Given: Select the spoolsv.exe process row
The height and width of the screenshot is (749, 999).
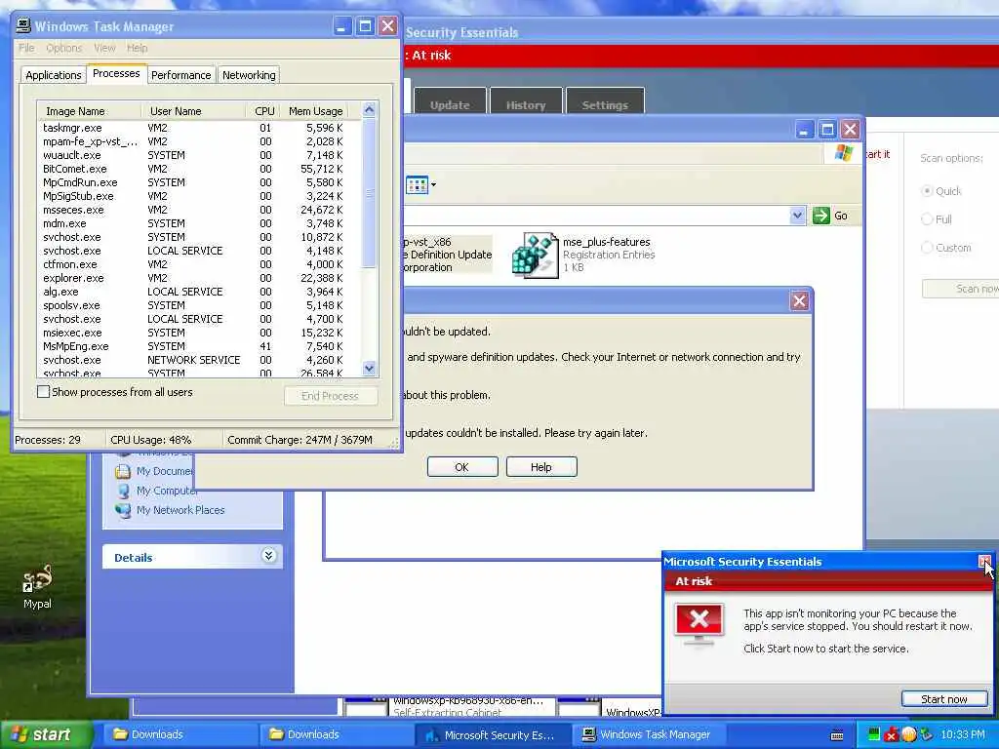Looking at the screenshot, I should pos(194,305).
